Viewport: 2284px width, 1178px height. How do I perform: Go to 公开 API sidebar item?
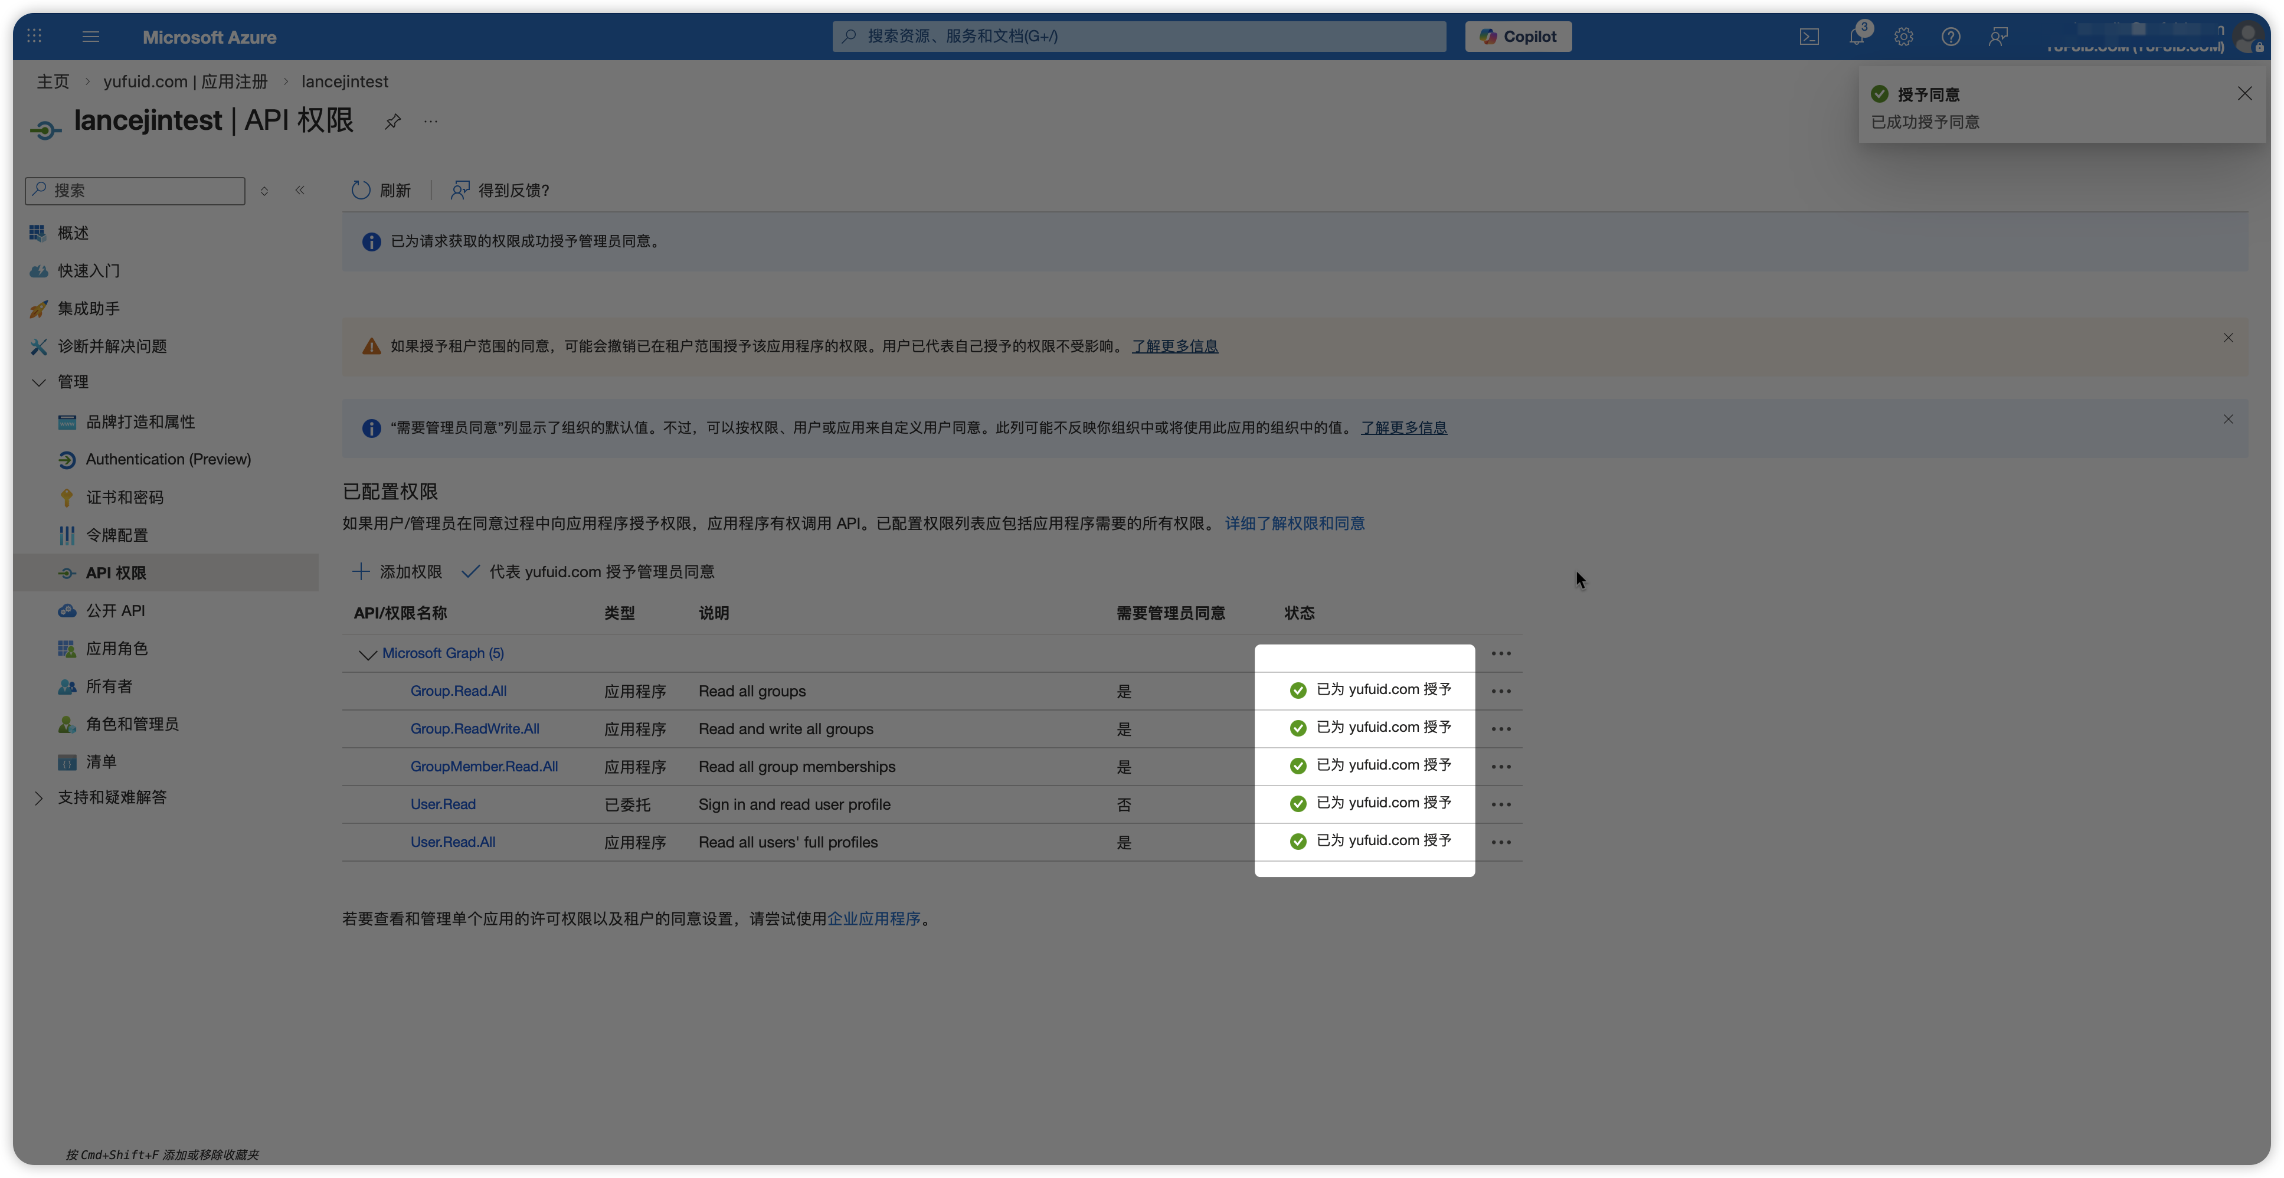(x=115, y=611)
